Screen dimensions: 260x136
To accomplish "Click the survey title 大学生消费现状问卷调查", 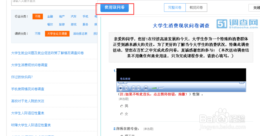I will [181, 26].
